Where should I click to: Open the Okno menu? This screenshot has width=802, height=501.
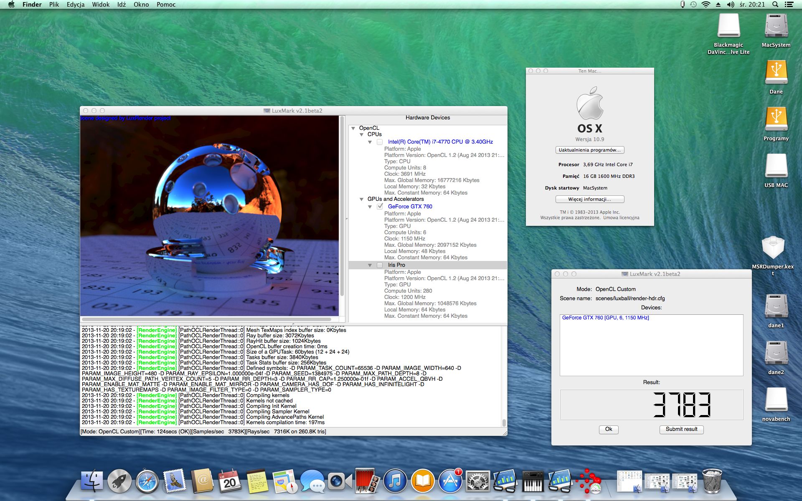tap(141, 5)
